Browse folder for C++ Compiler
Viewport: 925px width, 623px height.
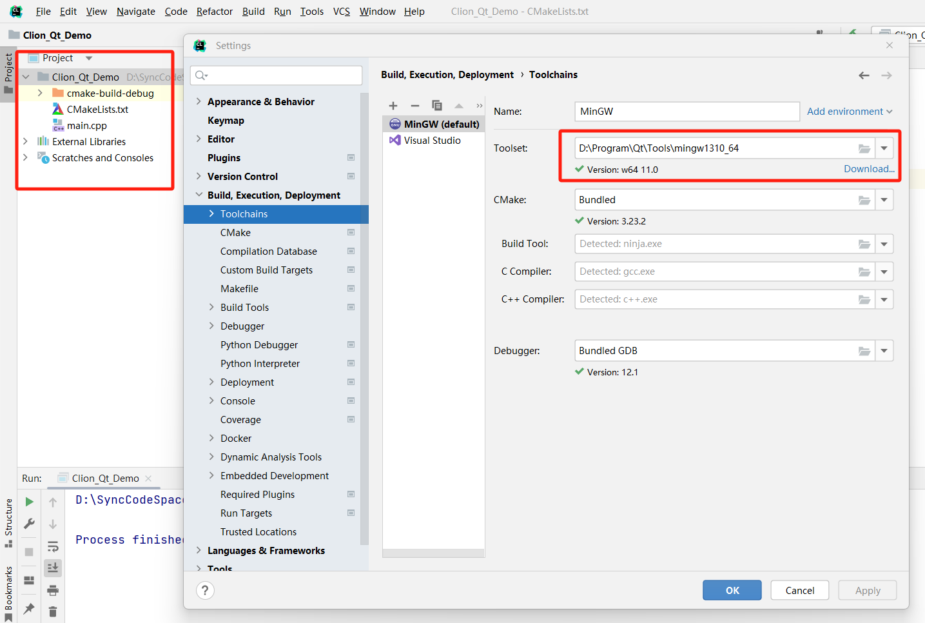click(864, 299)
